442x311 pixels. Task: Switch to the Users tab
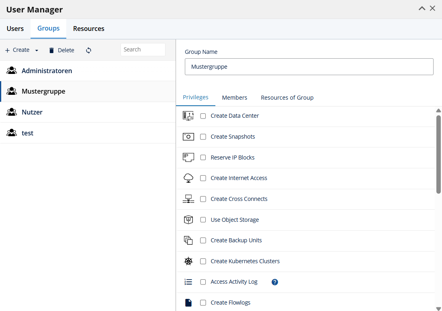15,29
